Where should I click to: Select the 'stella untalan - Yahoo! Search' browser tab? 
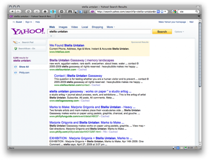[32, 16]
